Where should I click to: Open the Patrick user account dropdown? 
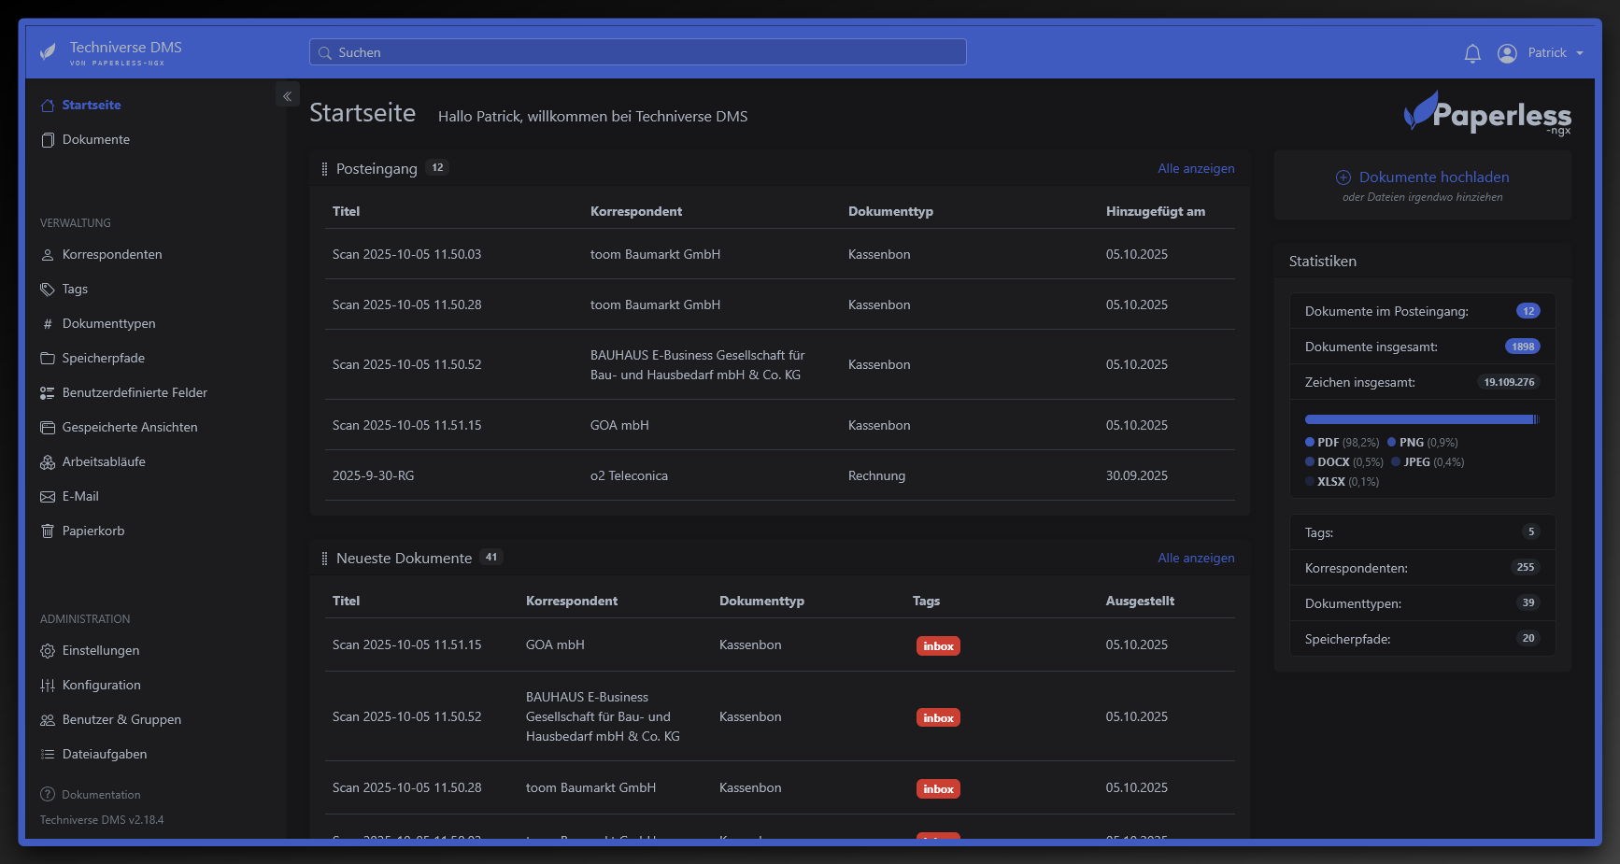(1546, 52)
